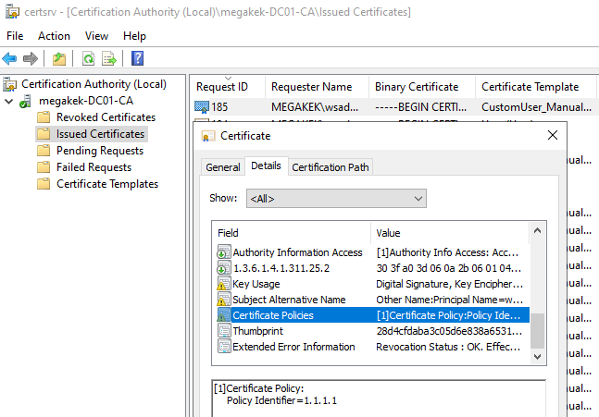
Task: Click the request 185 certificate row icon
Action: click(202, 106)
